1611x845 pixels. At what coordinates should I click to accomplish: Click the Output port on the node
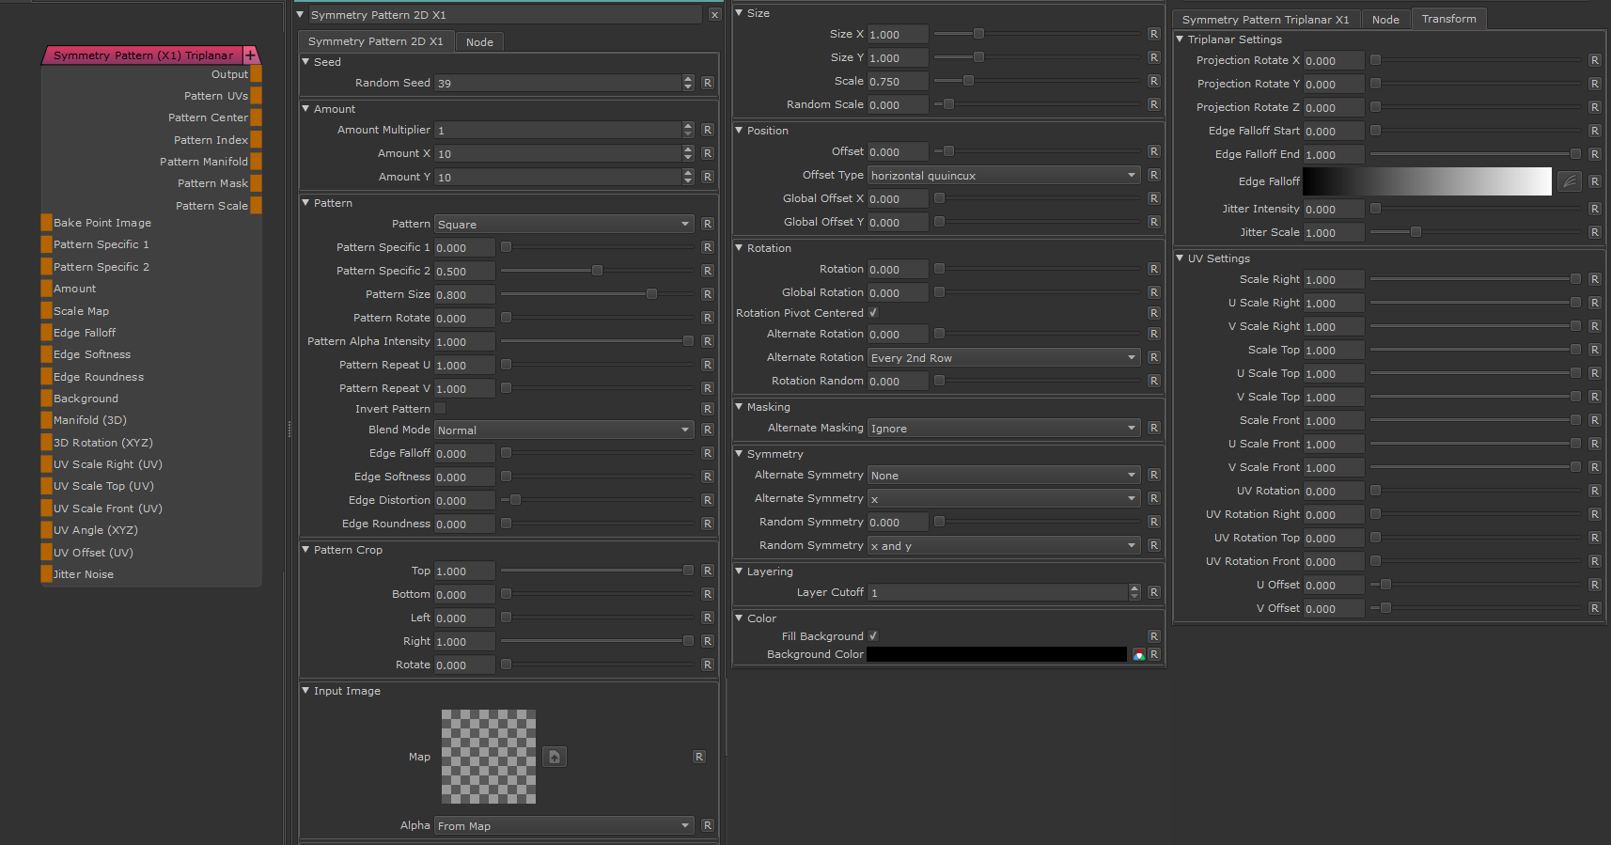(x=256, y=74)
